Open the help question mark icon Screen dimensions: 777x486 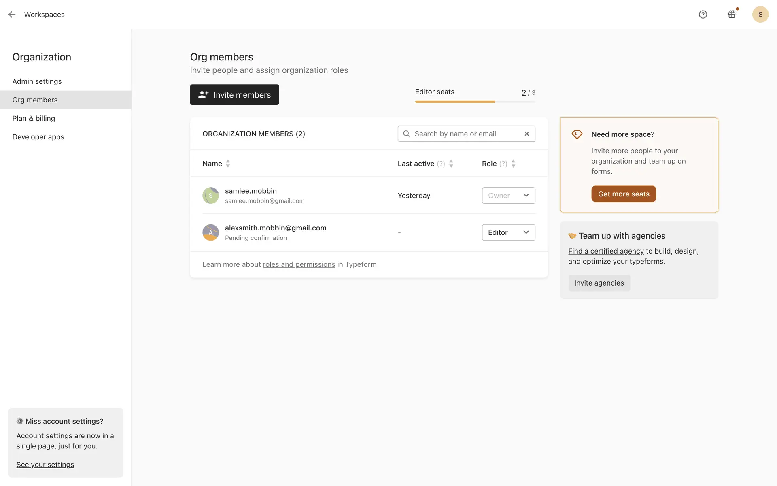tap(703, 15)
